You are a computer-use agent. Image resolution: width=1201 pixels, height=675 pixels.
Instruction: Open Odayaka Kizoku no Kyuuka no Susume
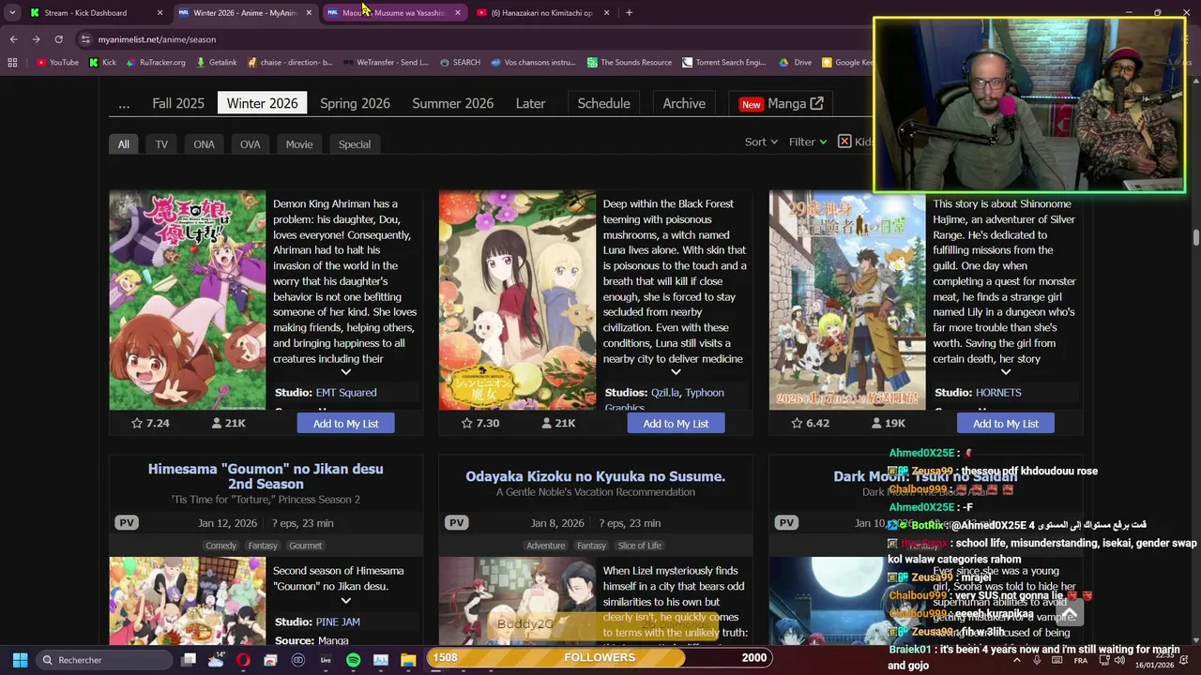coord(596,476)
